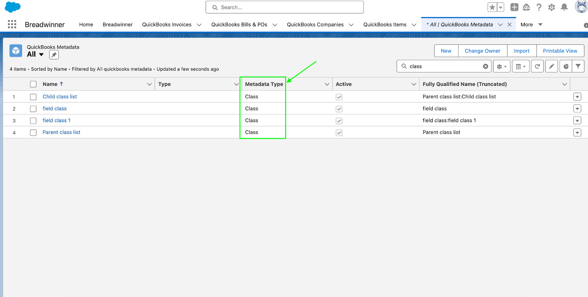Tick the checkbox for field class 1
The width and height of the screenshot is (588, 297).
[x=33, y=121]
